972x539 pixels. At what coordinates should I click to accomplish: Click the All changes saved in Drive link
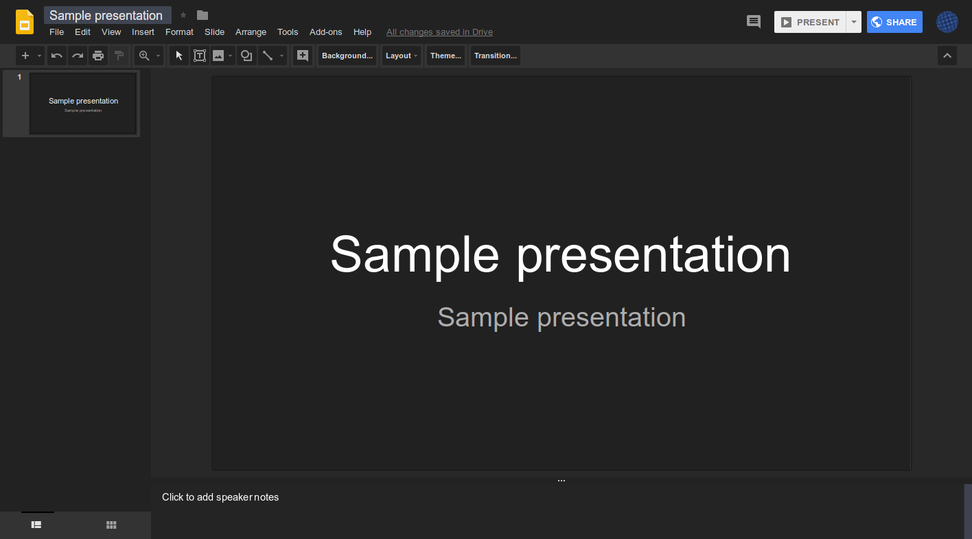pyautogui.click(x=439, y=32)
